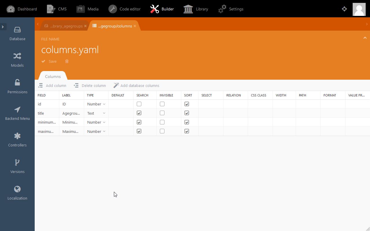Uncheck Sort checkbox in last row
Image resolution: width=370 pixels, height=231 pixels.
[x=187, y=131]
